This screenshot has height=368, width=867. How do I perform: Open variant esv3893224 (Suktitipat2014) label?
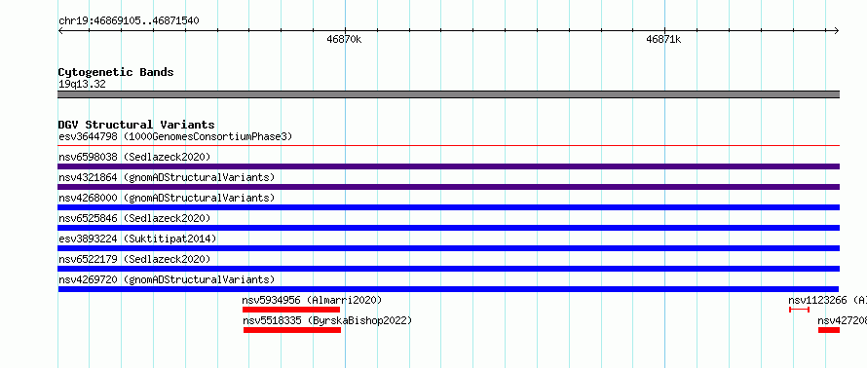(137, 239)
